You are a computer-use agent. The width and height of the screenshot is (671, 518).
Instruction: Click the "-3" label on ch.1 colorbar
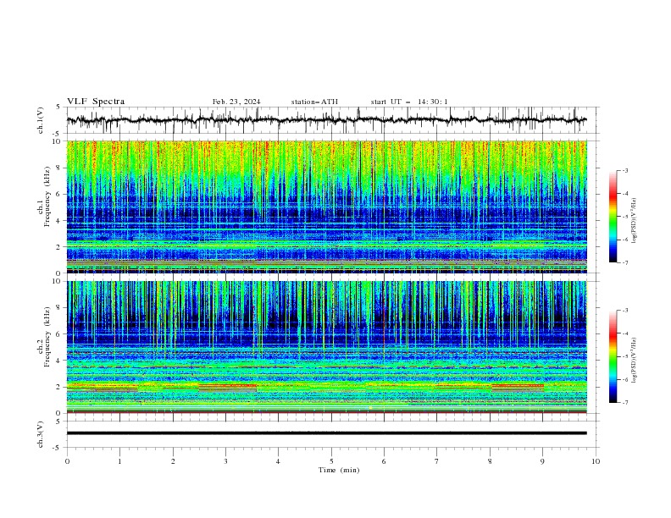pyautogui.click(x=625, y=170)
